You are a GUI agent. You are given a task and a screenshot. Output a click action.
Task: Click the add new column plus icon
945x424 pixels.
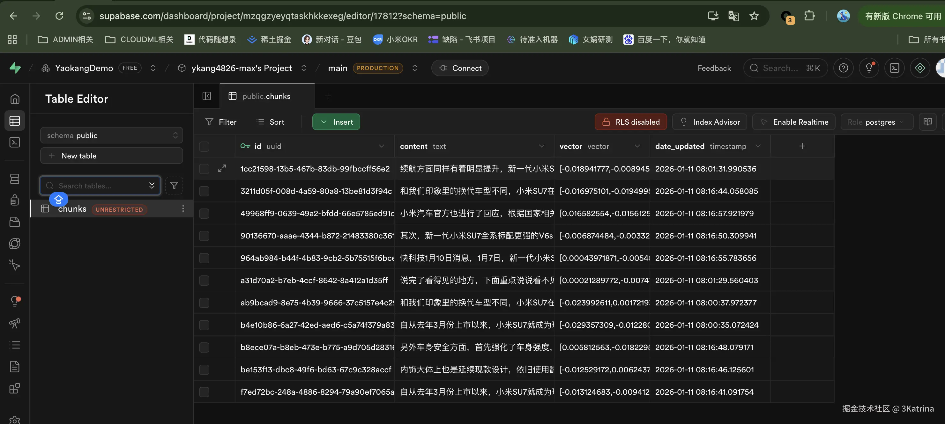pyautogui.click(x=802, y=146)
